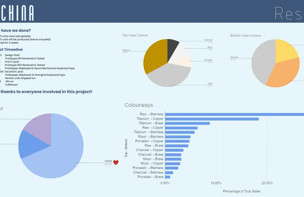Click the 'Charcoal - Stainless' row label
Viewport: 304px width, 197px height.
[x=148, y=172]
